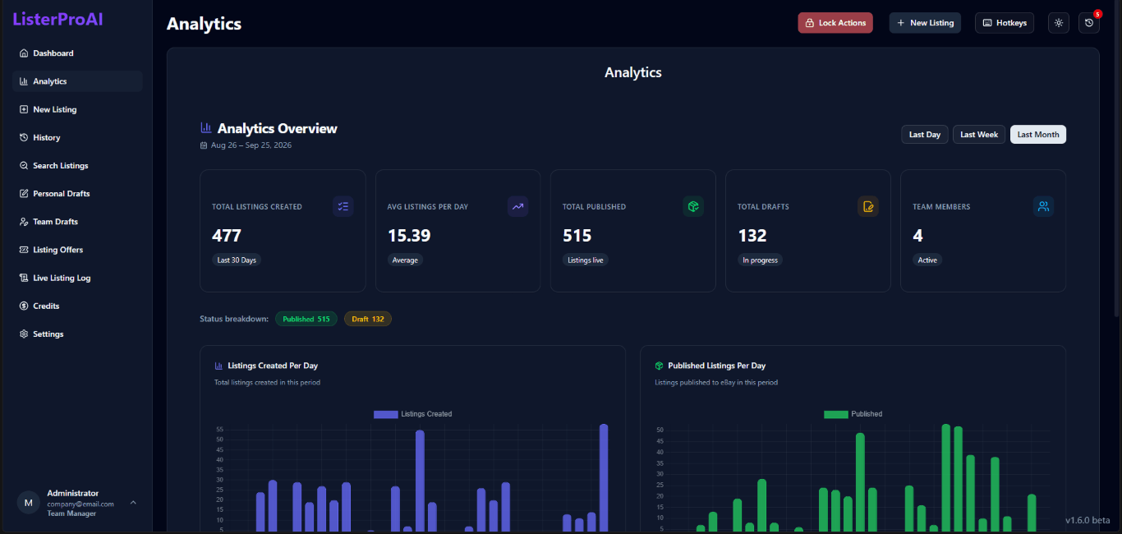The height and width of the screenshot is (534, 1122).
Task: Click the Last 30 Days tag
Action: pyautogui.click(x=237, y=260)
